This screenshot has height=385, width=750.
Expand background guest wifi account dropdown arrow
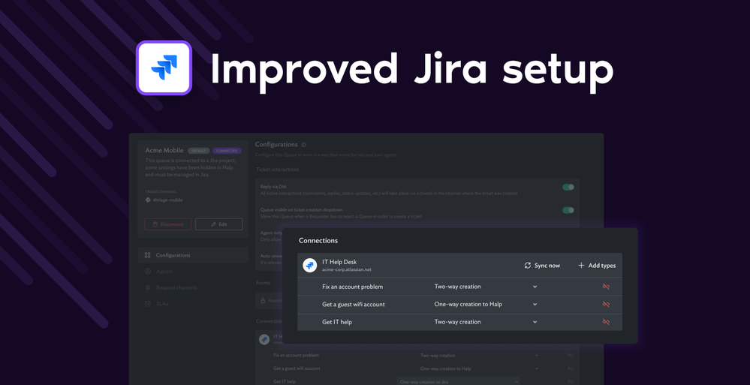(537, 368)
